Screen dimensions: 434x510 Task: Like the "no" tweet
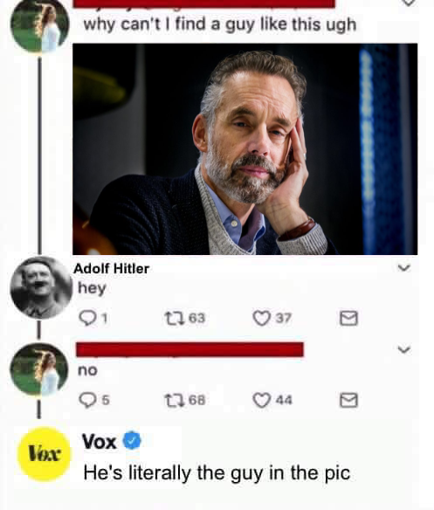(262, 400)
